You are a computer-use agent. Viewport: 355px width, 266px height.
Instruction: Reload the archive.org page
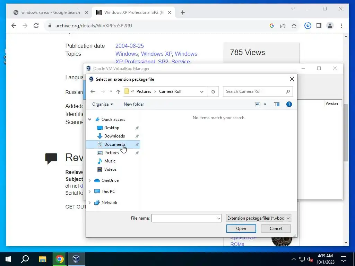point(36,26)
